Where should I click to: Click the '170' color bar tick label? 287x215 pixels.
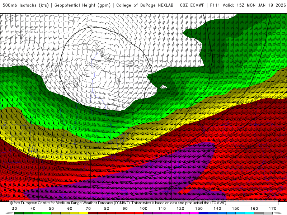click(273, 209)
